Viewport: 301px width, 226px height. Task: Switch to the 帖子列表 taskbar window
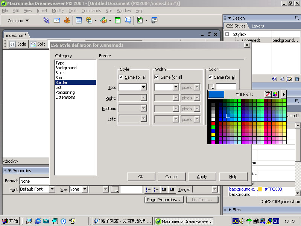point(123,221)
